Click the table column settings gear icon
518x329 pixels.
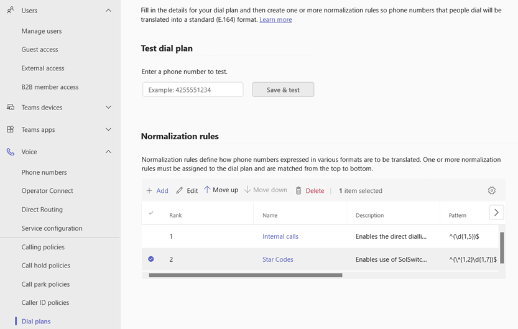pyautogui.click(x=491, y=190)
